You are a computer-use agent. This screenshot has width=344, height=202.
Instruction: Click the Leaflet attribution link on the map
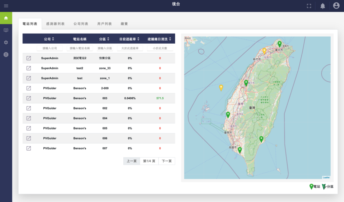click(326, 177)
